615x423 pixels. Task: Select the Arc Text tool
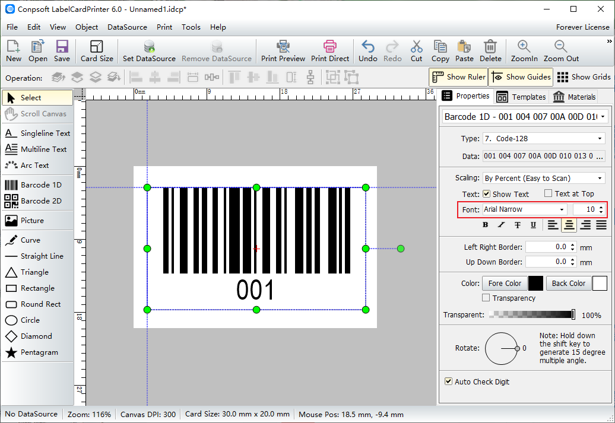(37, 166)
